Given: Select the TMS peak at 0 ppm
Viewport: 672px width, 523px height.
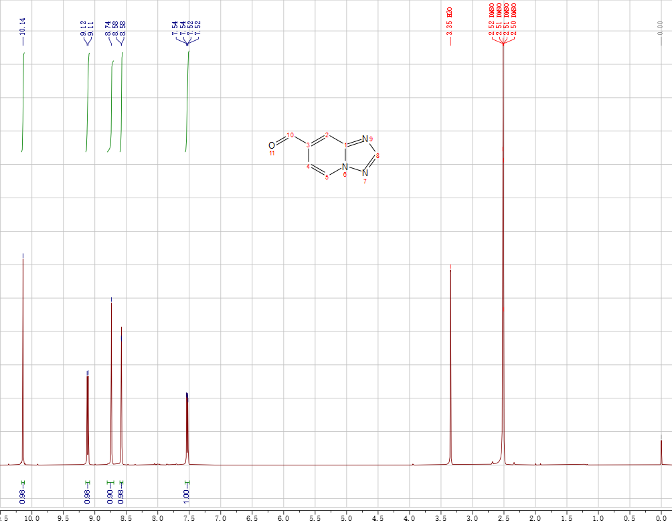Looking at the screenshot, I should pos(661,452).
